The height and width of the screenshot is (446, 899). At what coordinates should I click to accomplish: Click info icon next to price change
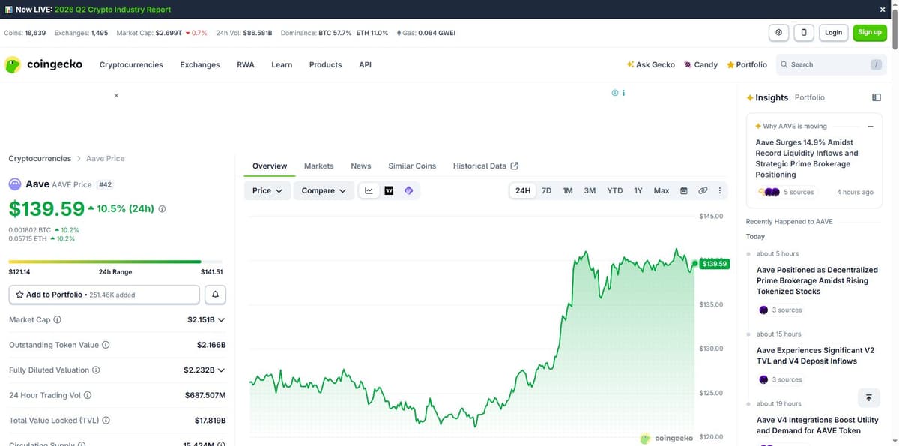click(x=162, y=209)
